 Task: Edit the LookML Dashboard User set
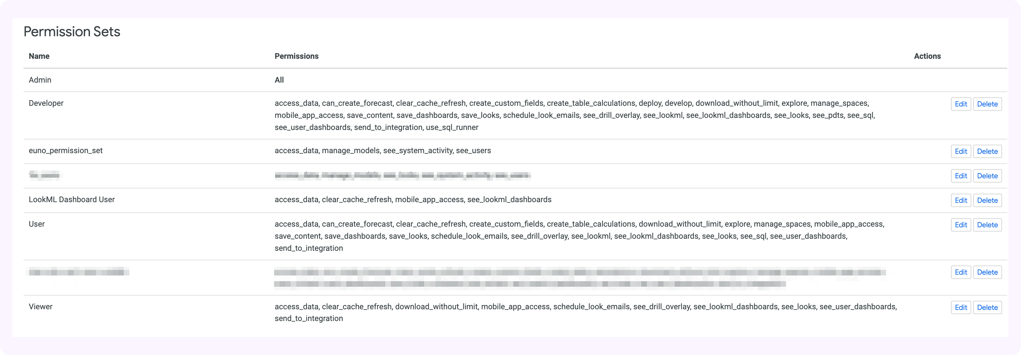click(960, 201)
